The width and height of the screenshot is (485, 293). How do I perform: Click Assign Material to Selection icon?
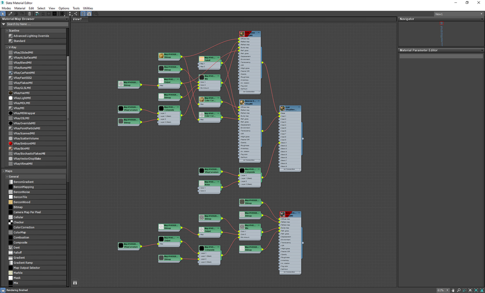click(x=22, y=14)
